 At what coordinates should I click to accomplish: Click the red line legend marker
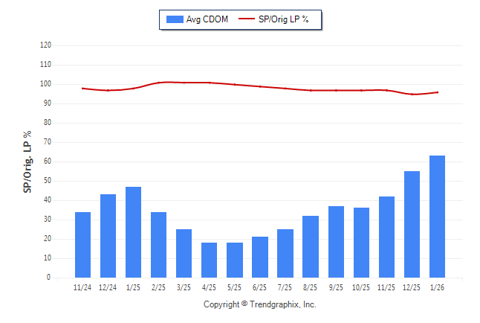(x=247, y=19)
